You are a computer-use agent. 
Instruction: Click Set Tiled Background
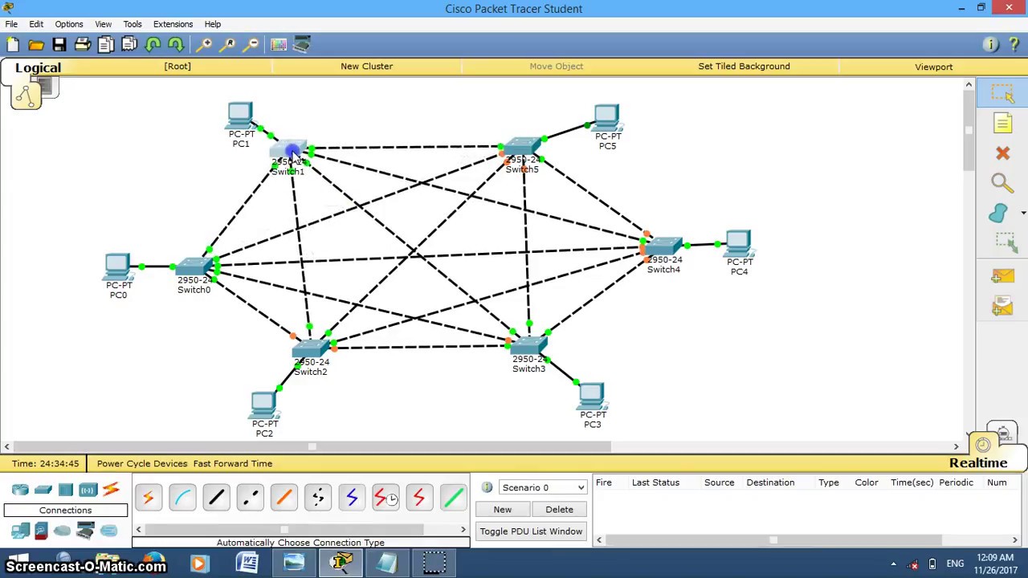point(744,67)
